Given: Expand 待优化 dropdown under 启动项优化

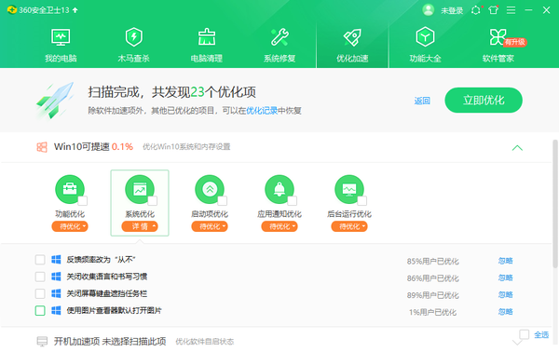Looking at the screenshot, I should click(x=210, y=226).
